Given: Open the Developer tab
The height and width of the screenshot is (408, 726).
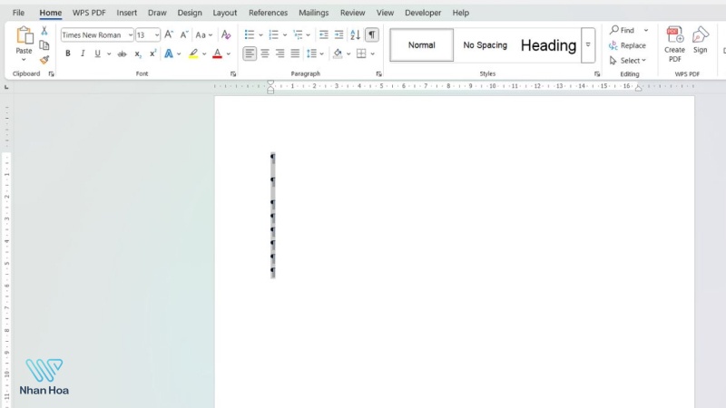Looking at the screenshot, I should click(423, 13).
